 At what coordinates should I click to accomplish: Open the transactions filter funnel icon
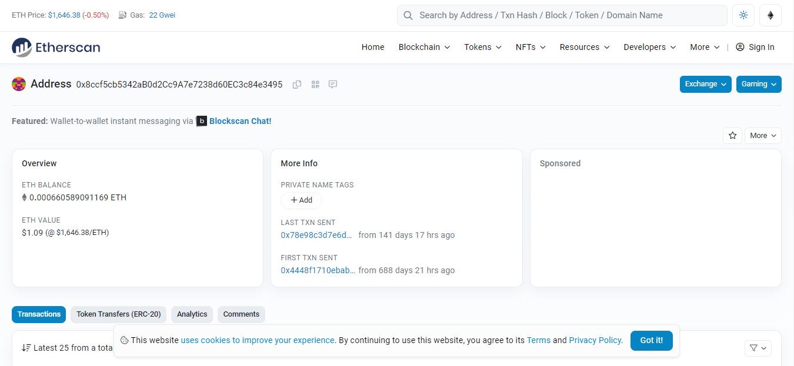click(x=758, y=348)
